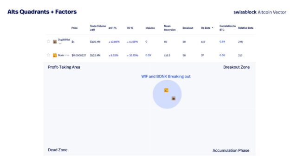
Task: Click the Breakout column header
Action: coord(187,28)
